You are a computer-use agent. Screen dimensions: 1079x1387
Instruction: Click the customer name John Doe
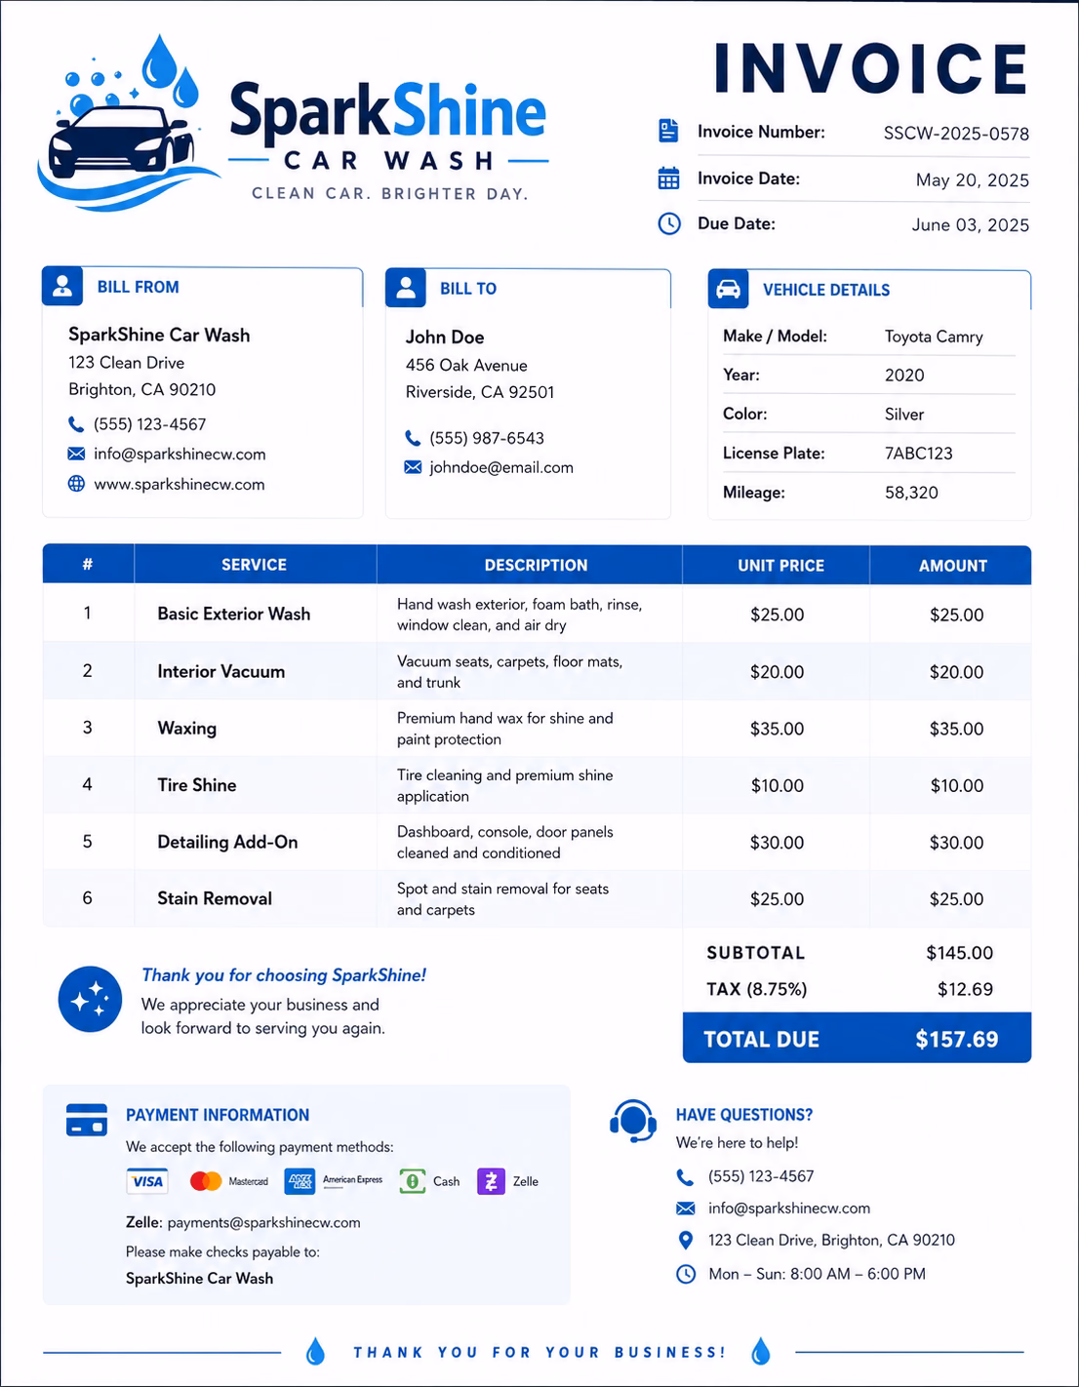click(445, 337)
